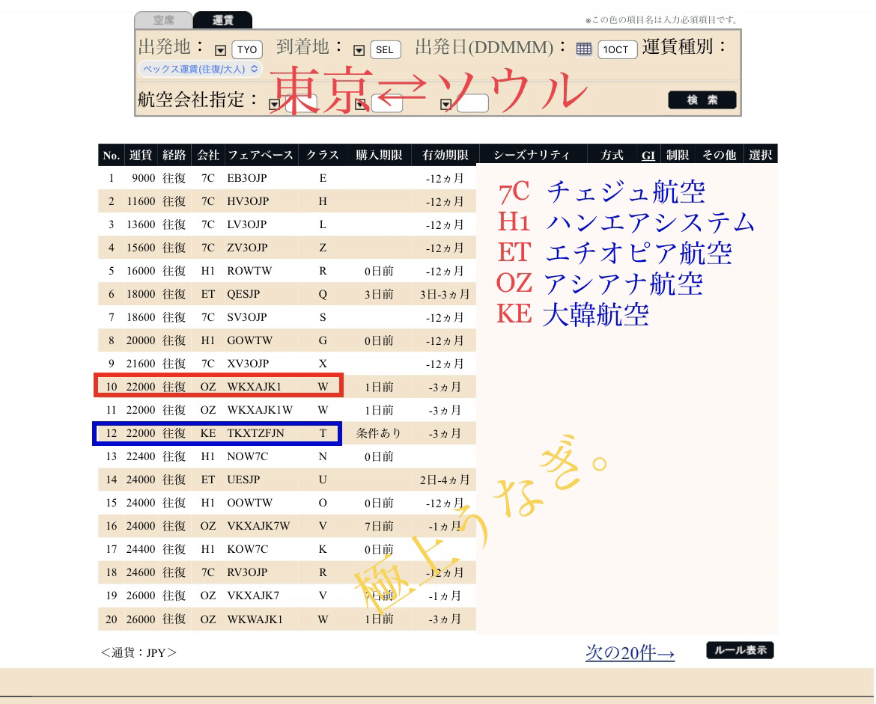Open the 次の20件→ next results link
The height and width of the screenshot is (704, 876).
pos(630,652)
